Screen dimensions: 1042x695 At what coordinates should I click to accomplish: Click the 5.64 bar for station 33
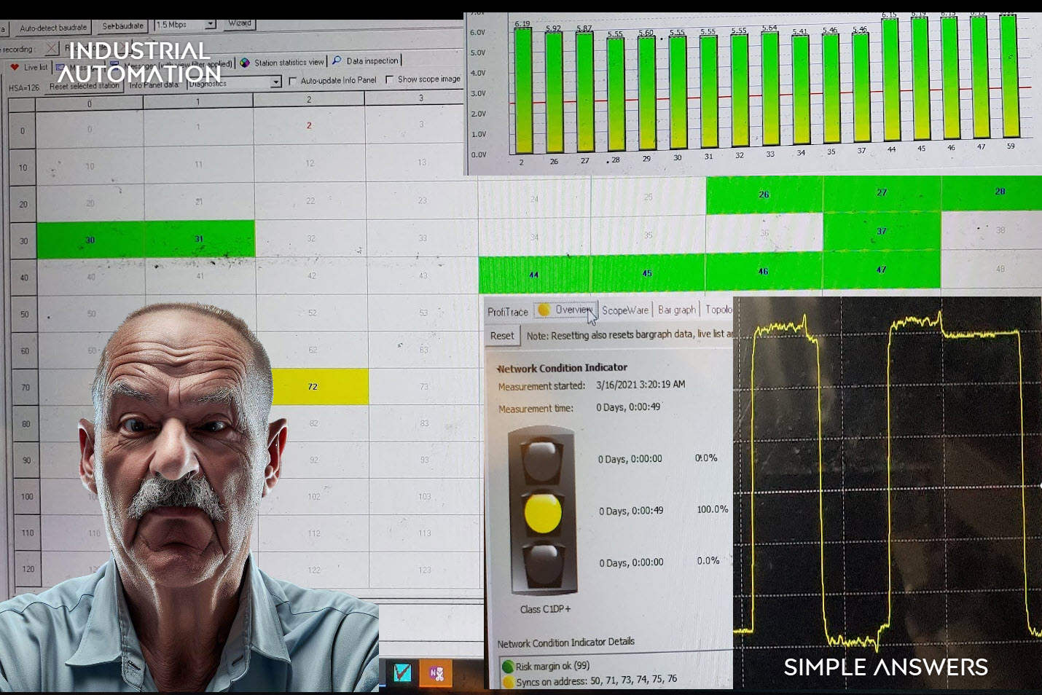tap(770, 88)
